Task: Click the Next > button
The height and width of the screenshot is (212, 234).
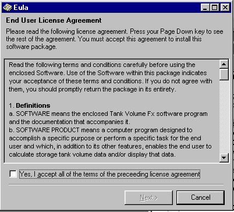Action: pos(148,197)
